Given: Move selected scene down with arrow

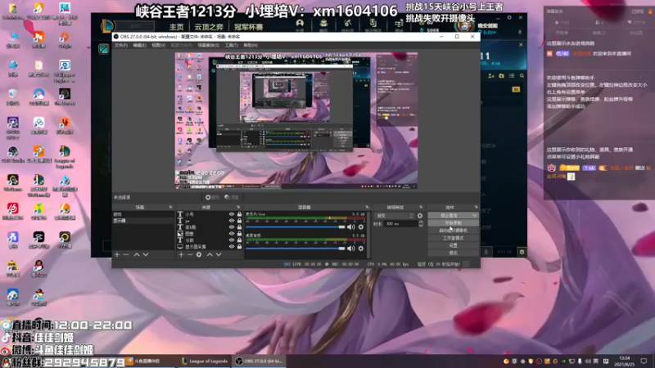Looking at the screenshot, I should tap(146, 254).
